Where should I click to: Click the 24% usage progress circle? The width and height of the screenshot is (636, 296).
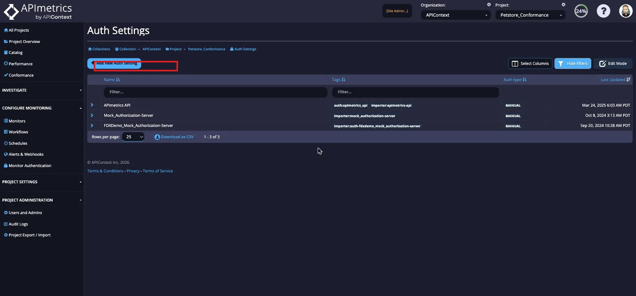[x=581, y=11]
